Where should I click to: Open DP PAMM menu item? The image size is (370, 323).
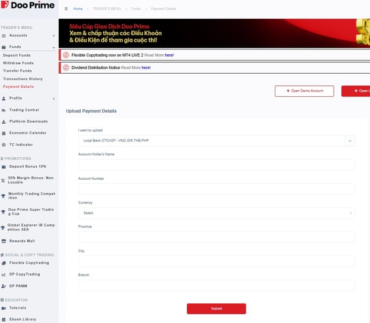[x=18, y=286]
